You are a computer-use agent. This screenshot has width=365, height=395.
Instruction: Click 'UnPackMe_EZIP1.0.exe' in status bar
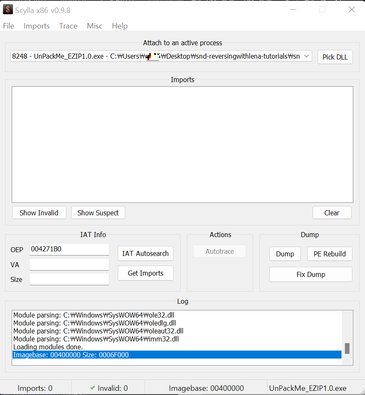308,388
